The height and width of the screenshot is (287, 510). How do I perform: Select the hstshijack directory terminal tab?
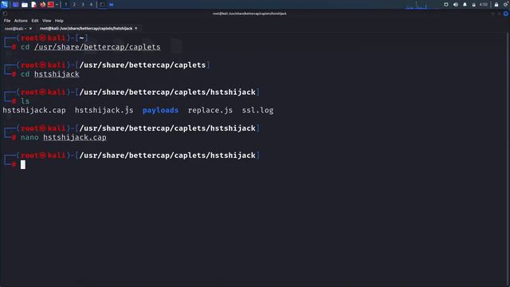pos(86,29)
